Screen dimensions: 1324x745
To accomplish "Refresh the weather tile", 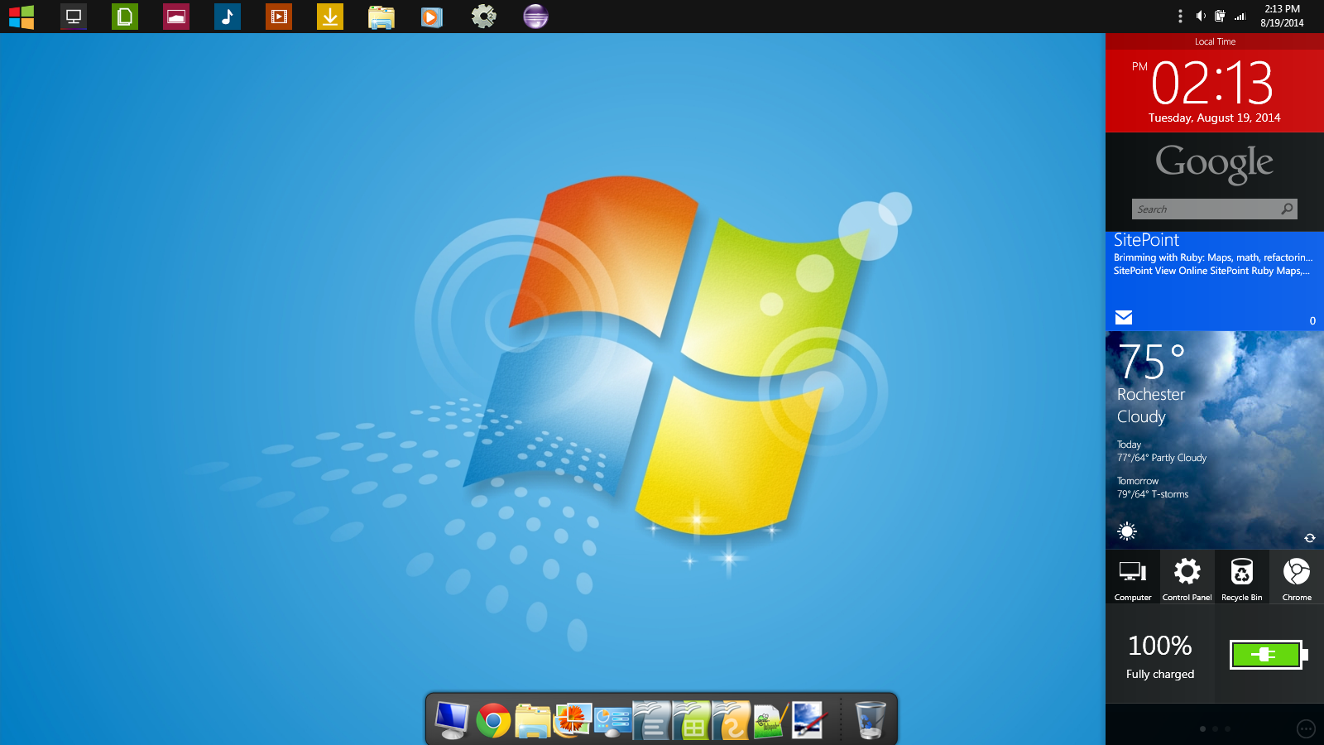I will tap(1310, 538).
